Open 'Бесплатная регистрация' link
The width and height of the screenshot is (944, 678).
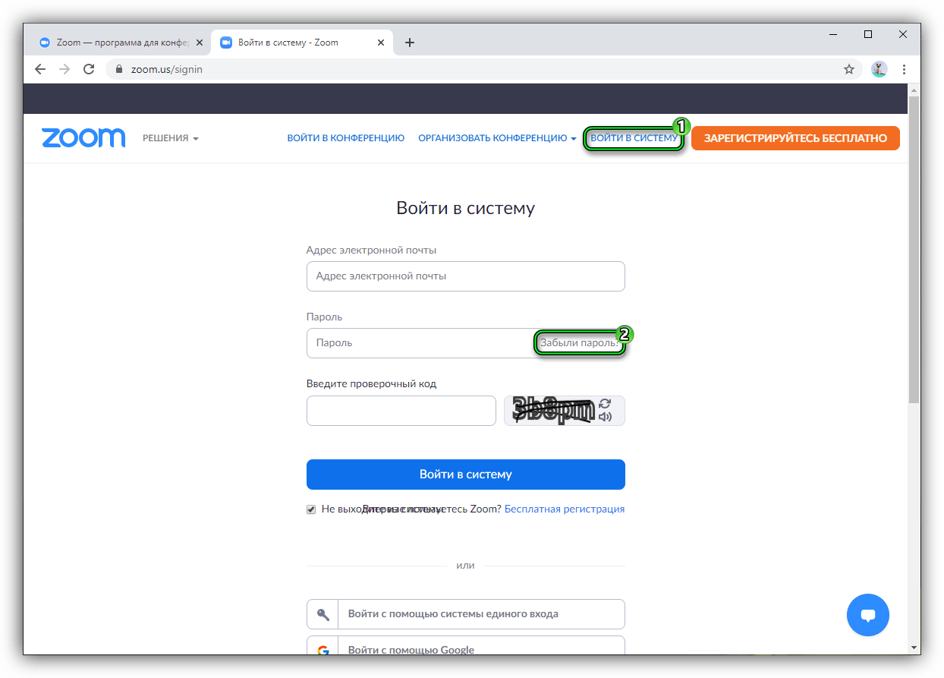coord(565,509)
